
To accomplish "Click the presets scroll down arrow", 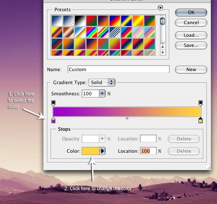I will [163, 52].
